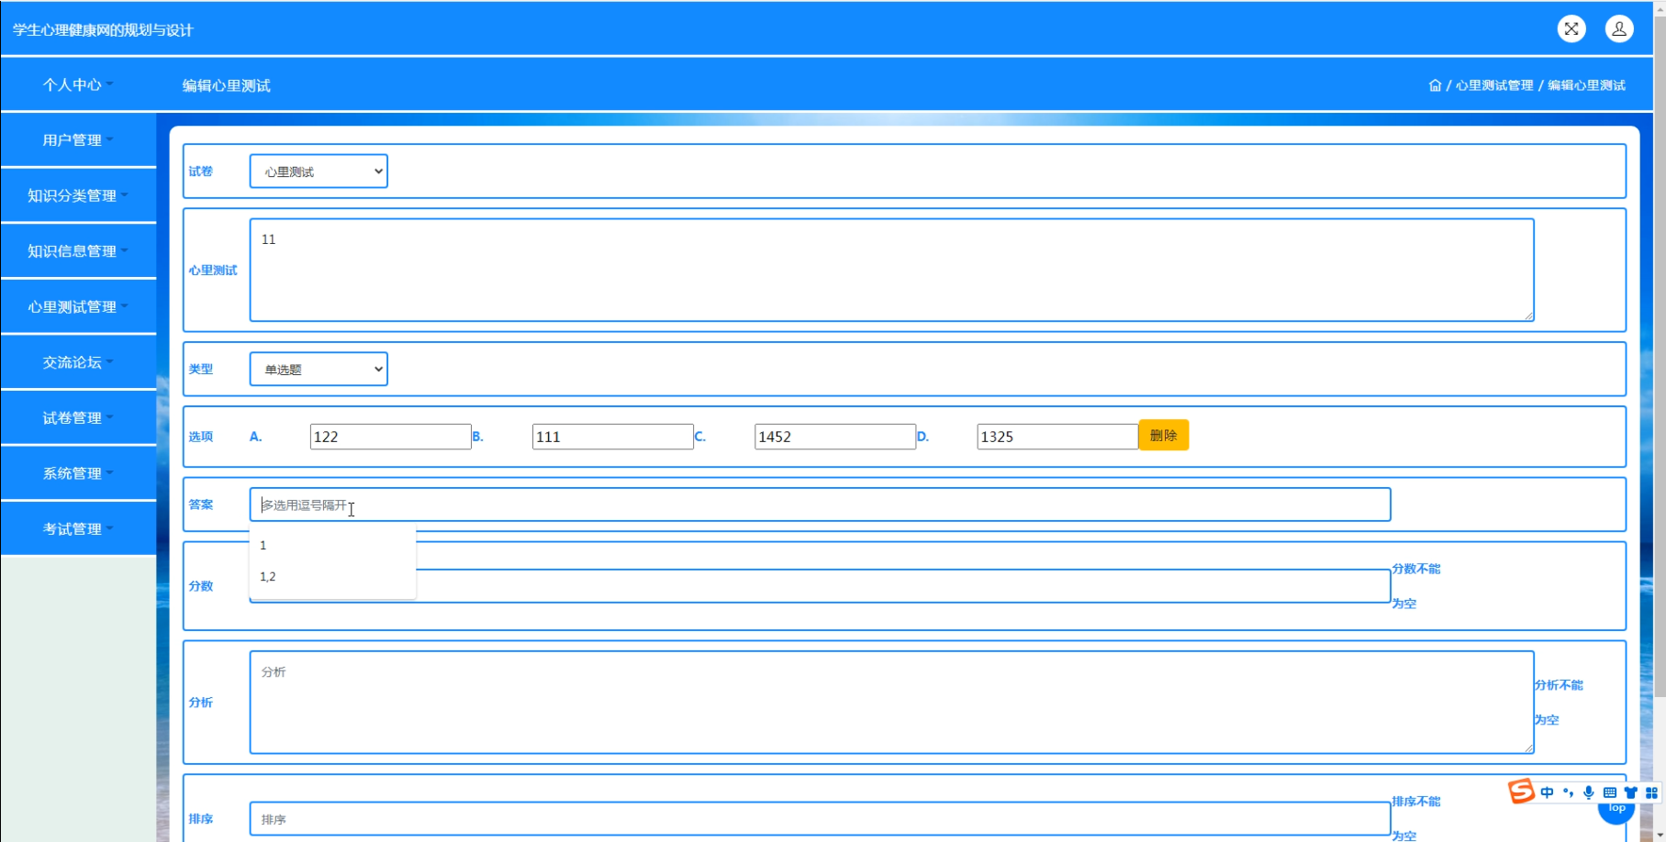This screenshot has height=842, width=1666.
Task: Click the 答案 answer input field
Action: [x=820, y=504]
